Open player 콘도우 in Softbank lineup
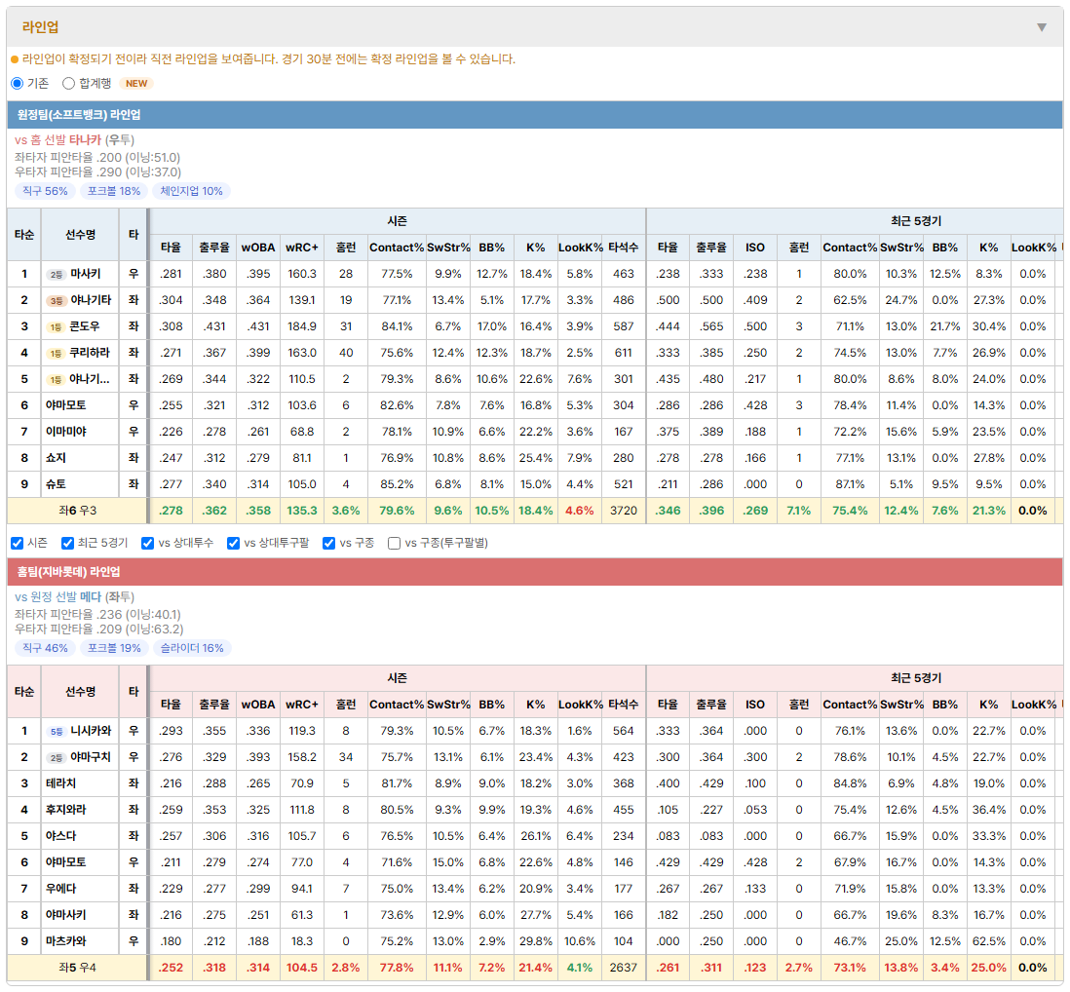The height and width of the screenshot is (992, 1070). [85, 326]
